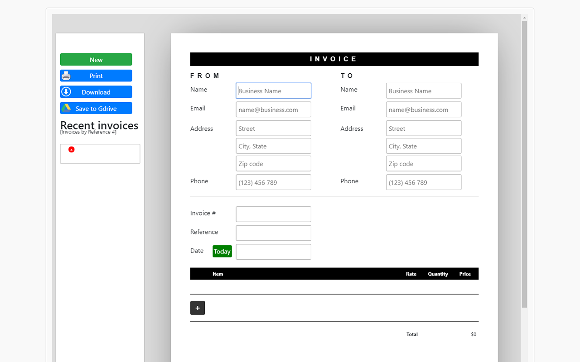The image size is (580, 362).
Task: Click the download arrow icon
Action: point(66,92)
